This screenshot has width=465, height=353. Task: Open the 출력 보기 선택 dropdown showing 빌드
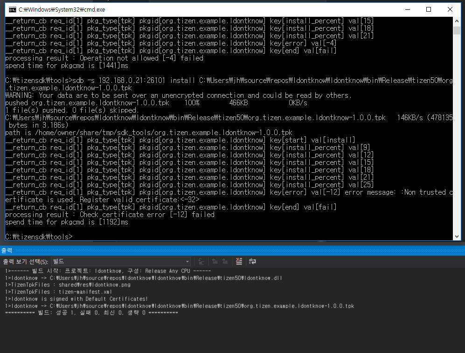pyautogui.click(x=121, y=262)
